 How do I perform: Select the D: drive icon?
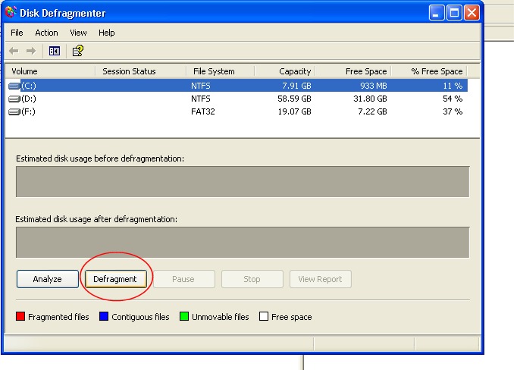click(14, 99)
